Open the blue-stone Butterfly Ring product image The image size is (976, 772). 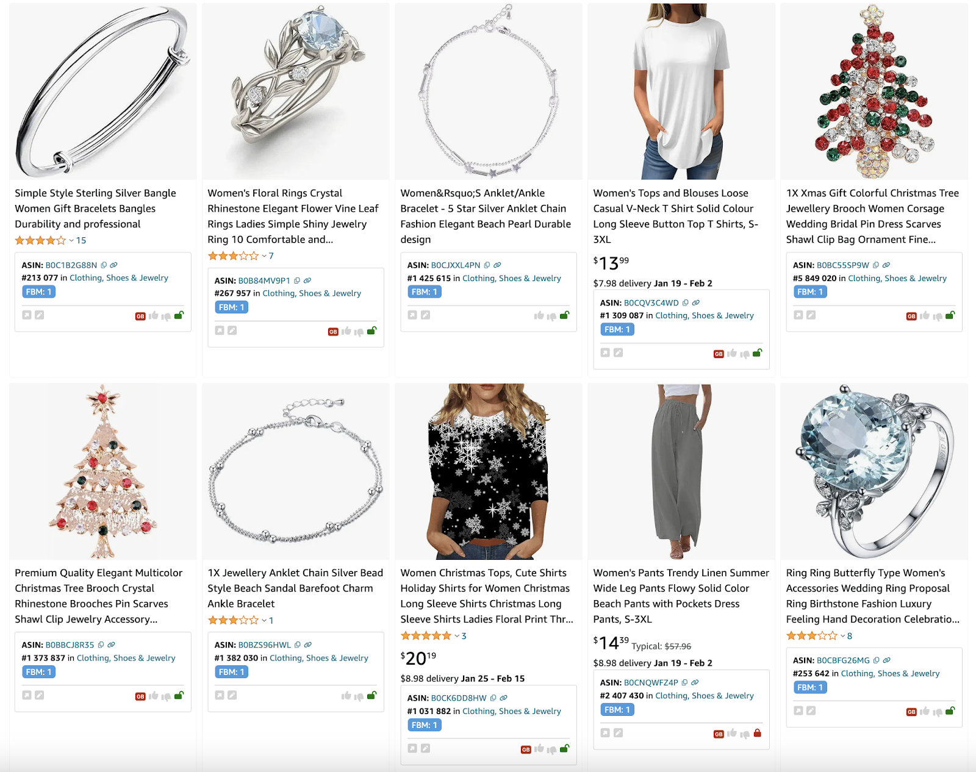tap(874, 471)
